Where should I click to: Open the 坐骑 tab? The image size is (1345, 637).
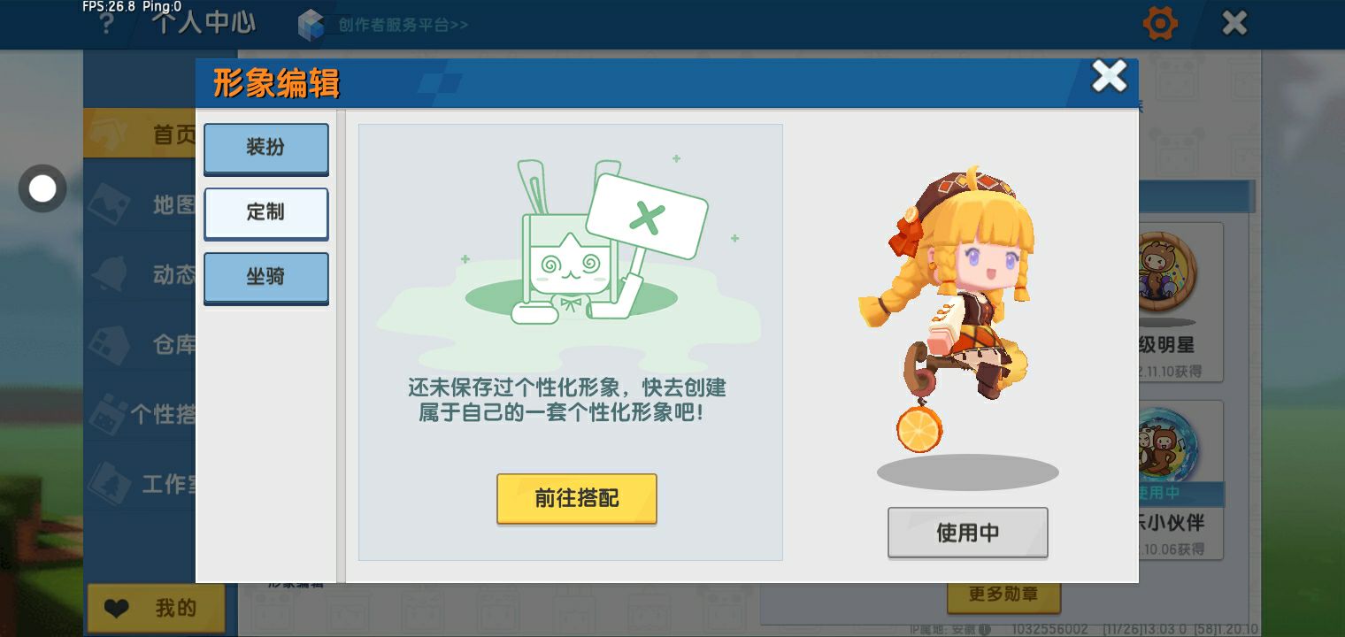pos(266,277)
